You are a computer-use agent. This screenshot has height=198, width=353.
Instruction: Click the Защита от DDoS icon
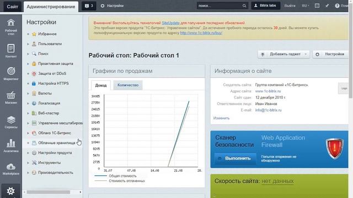[34, 73]
